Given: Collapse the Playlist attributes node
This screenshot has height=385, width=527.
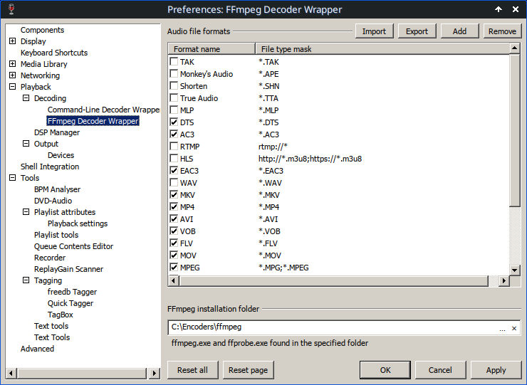Looking at the screenshot, I should click(x=26, y=212).
